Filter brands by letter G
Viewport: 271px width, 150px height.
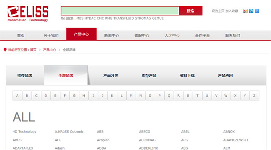click(74, 95)
